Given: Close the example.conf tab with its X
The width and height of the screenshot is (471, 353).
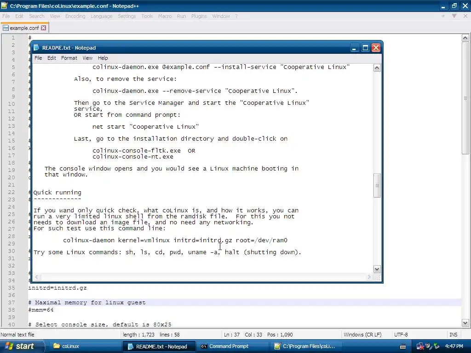Looking at the screenshot, I should 44,28.
